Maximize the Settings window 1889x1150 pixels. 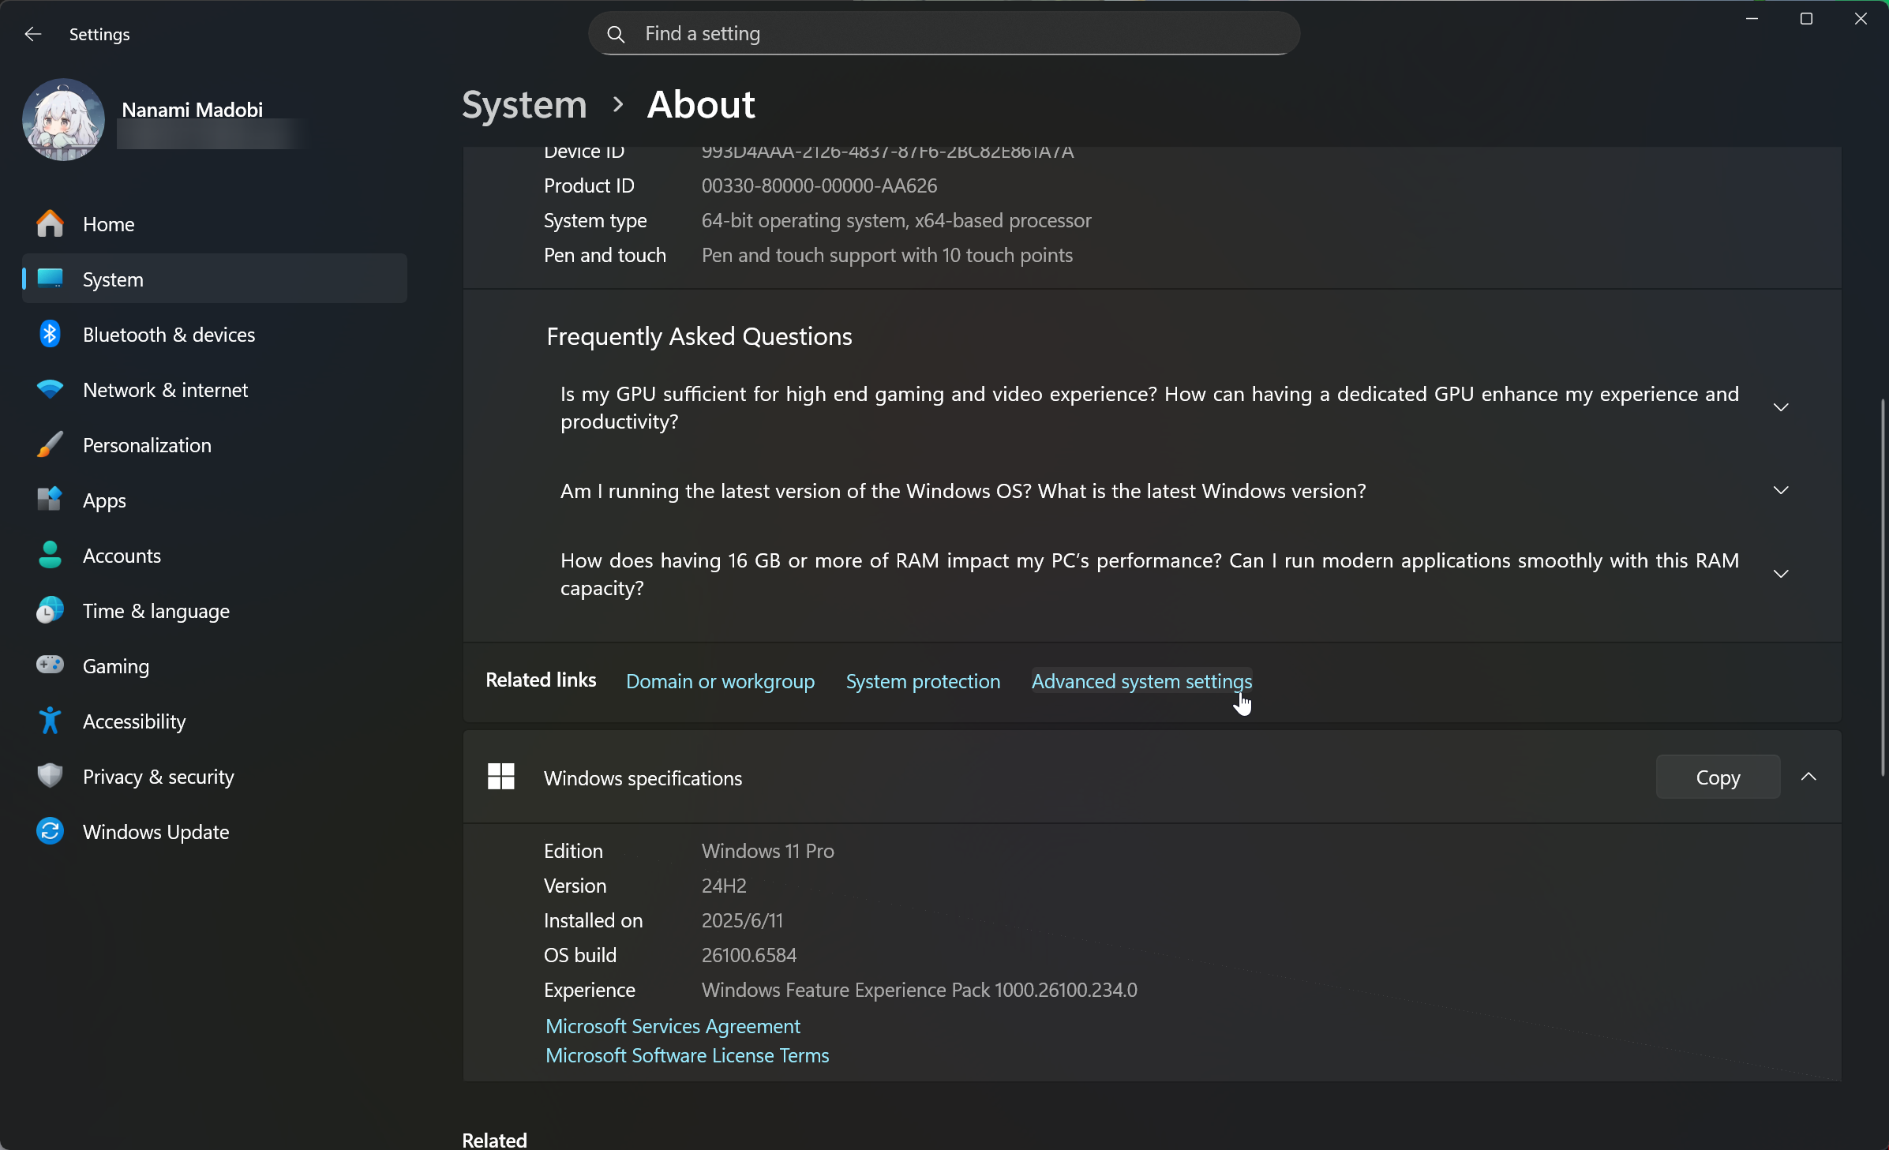1806,18
